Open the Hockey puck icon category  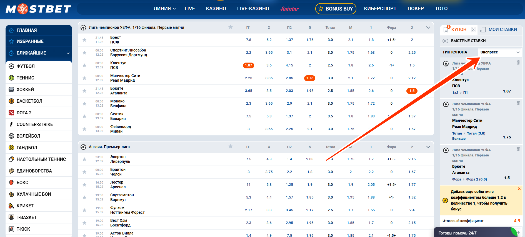click(x=11, y=89)
